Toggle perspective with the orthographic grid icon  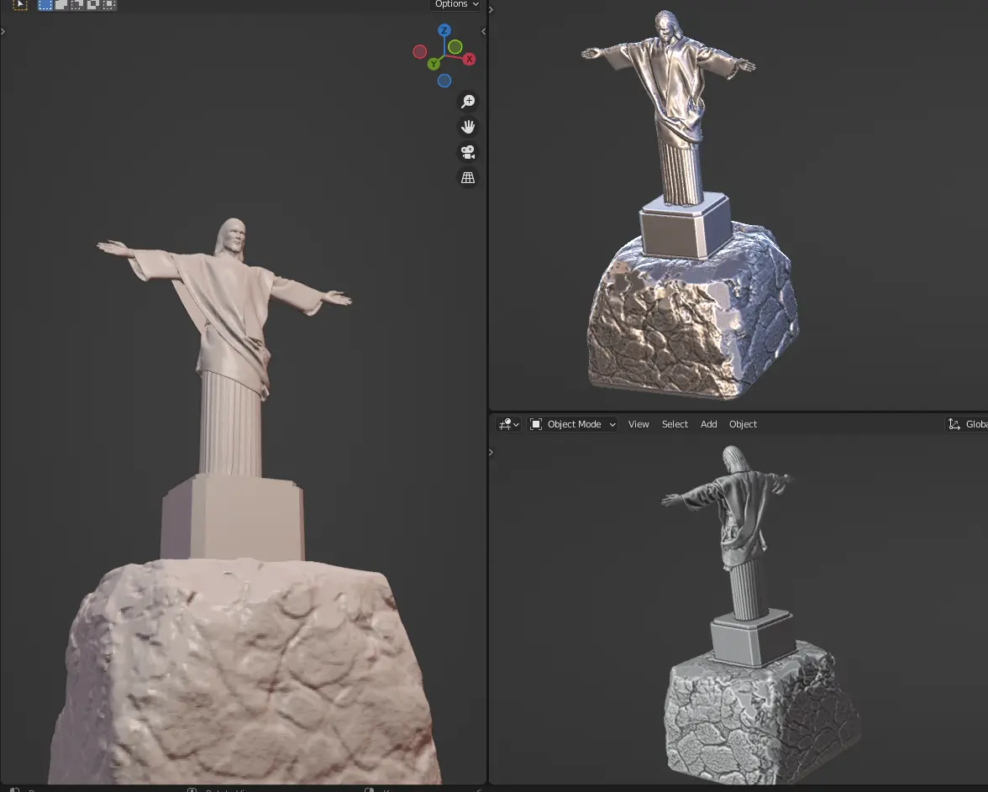point(468,177)
